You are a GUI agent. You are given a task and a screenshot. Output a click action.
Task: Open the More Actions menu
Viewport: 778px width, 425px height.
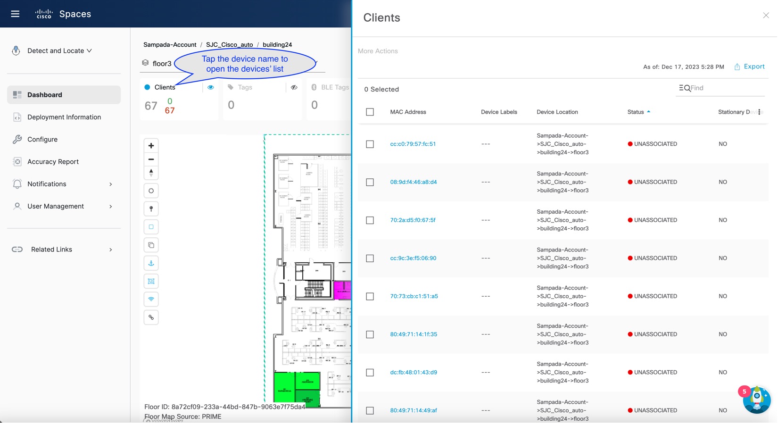(x=378, y=51)
